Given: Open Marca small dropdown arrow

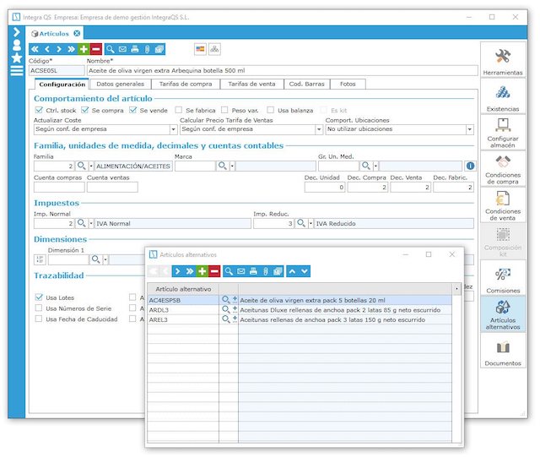Looking at the screenshot, I should click(232, 166).
